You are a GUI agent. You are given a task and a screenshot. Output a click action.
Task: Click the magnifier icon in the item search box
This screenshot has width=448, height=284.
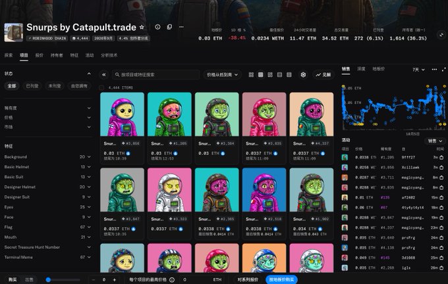coord(117,75)
